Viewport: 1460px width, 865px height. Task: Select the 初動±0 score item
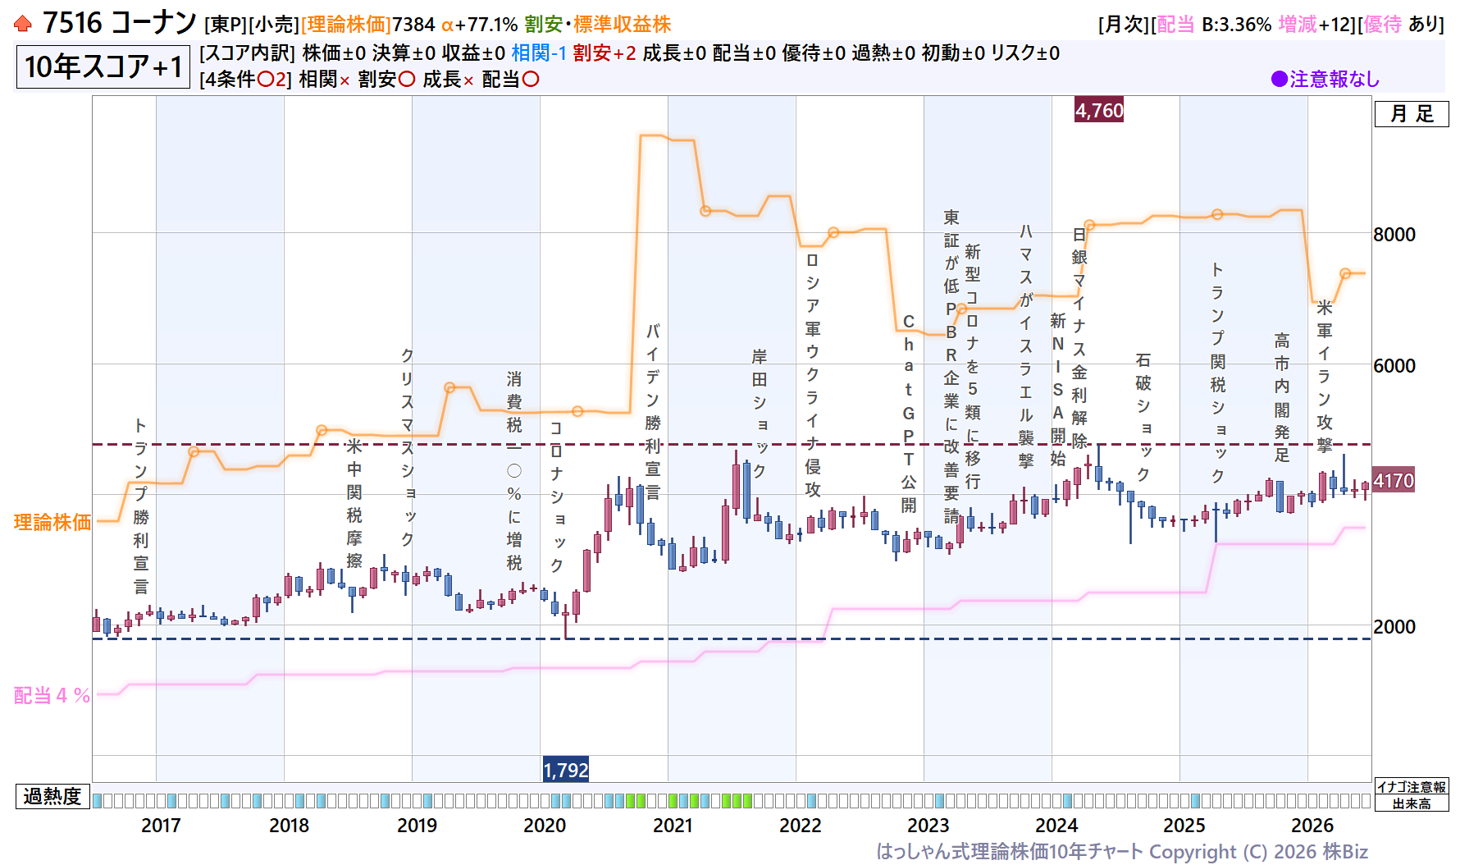[x=953, y=53]
